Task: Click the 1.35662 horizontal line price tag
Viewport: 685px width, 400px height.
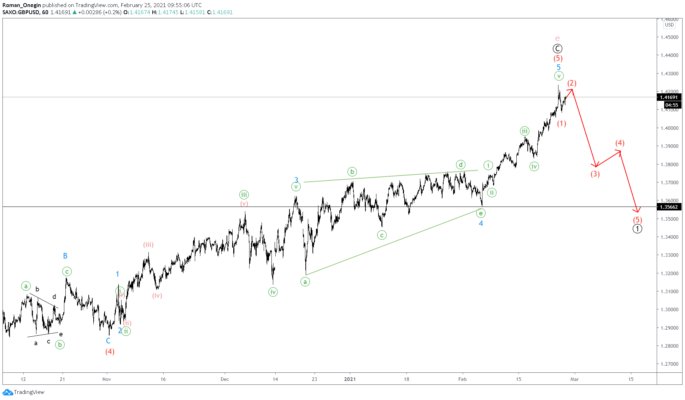Action: 669,207
